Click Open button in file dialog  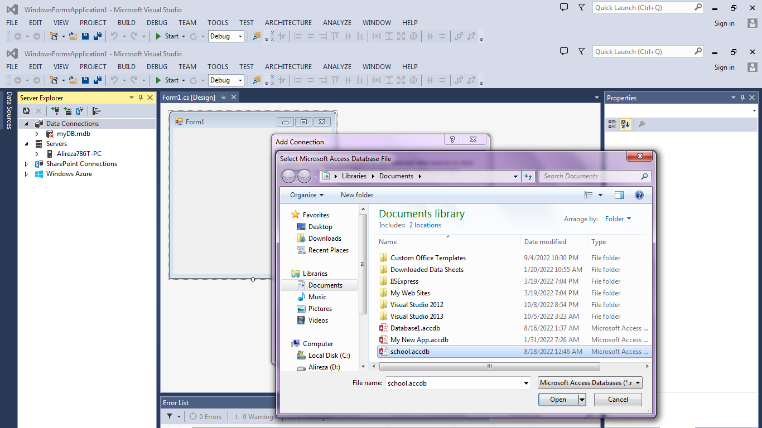pyautogui.click(x=558, y=400)
